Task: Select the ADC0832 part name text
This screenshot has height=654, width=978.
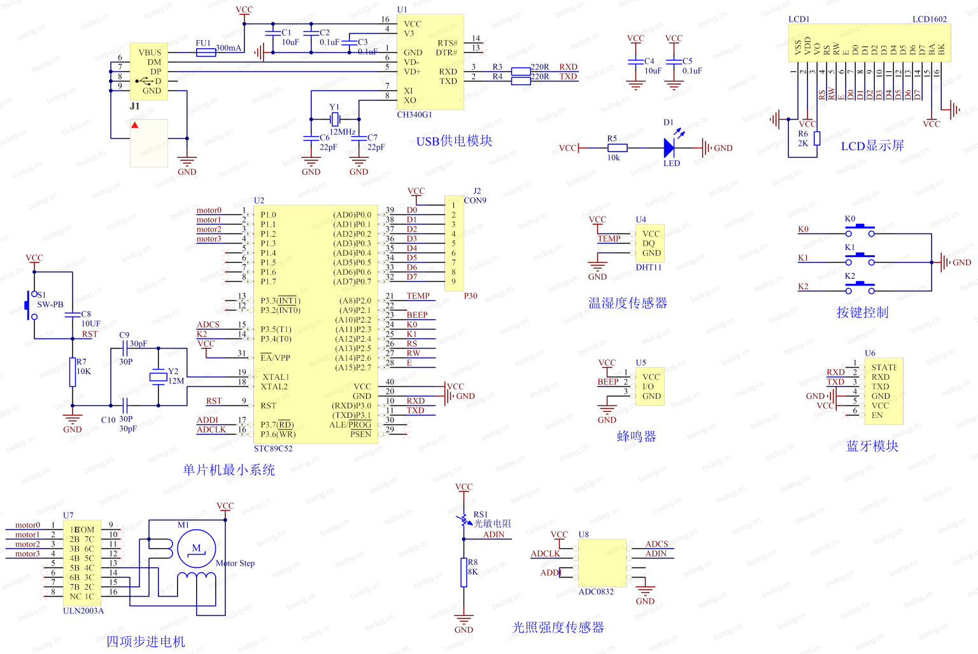Action: 596,592
